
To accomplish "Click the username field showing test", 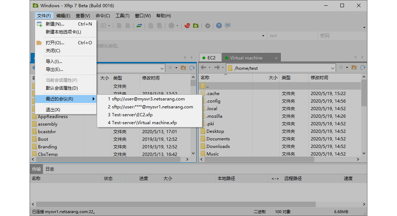I will pyautogui.click(x=293, y=36).
